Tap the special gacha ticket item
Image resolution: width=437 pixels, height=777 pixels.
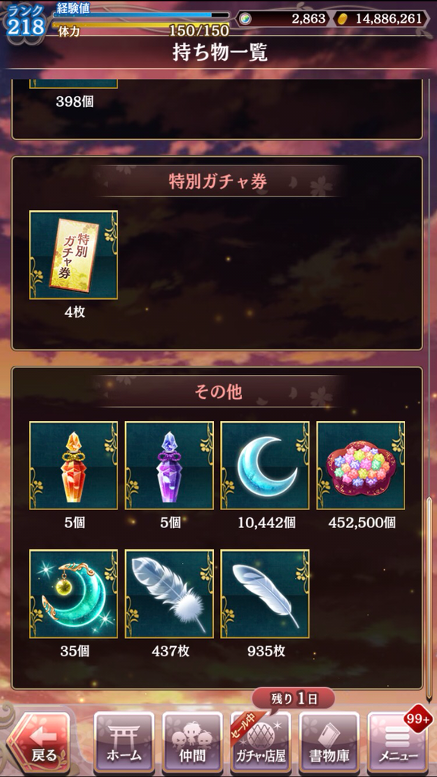[x=74, y=255]
